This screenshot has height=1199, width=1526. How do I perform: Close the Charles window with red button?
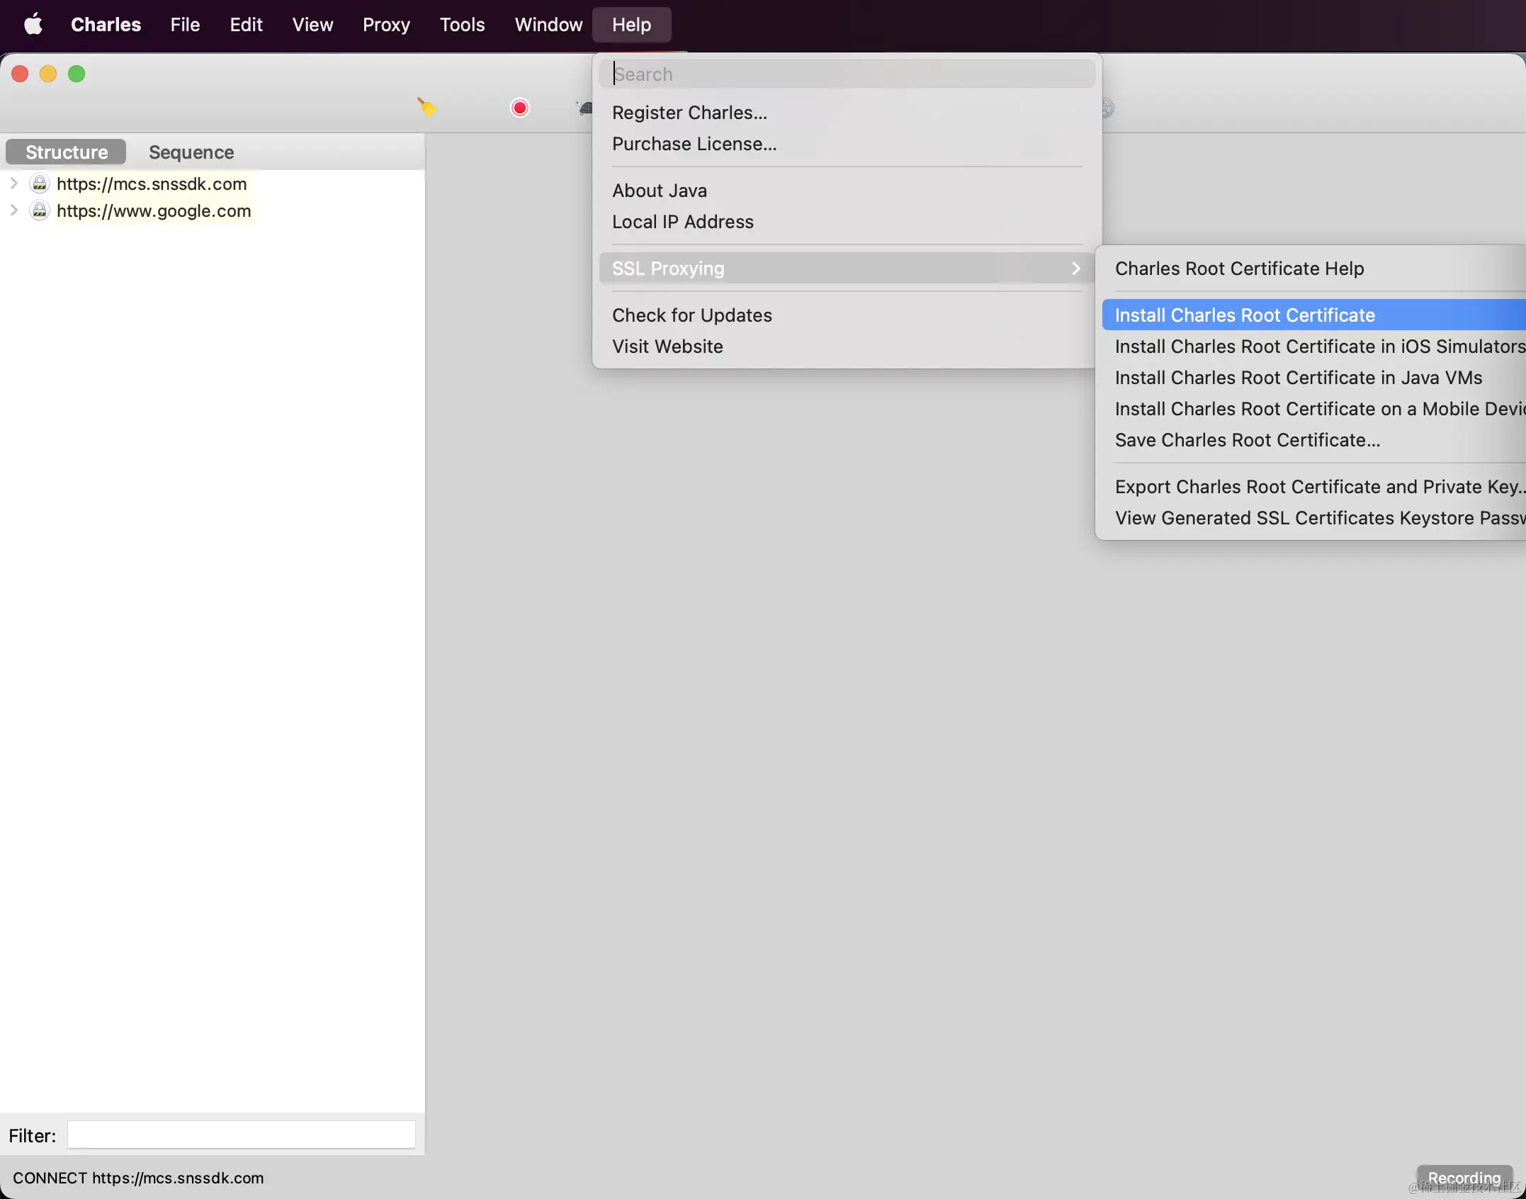click(x=20, y=74)
